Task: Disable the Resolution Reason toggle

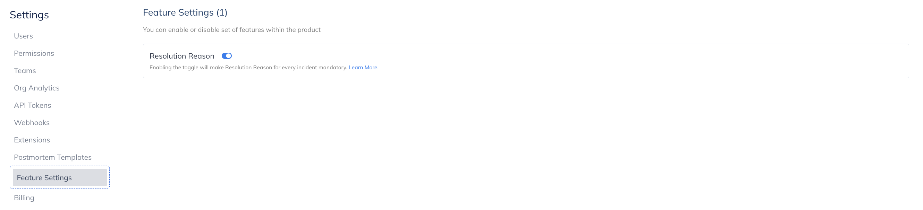Action: point(227,56)
